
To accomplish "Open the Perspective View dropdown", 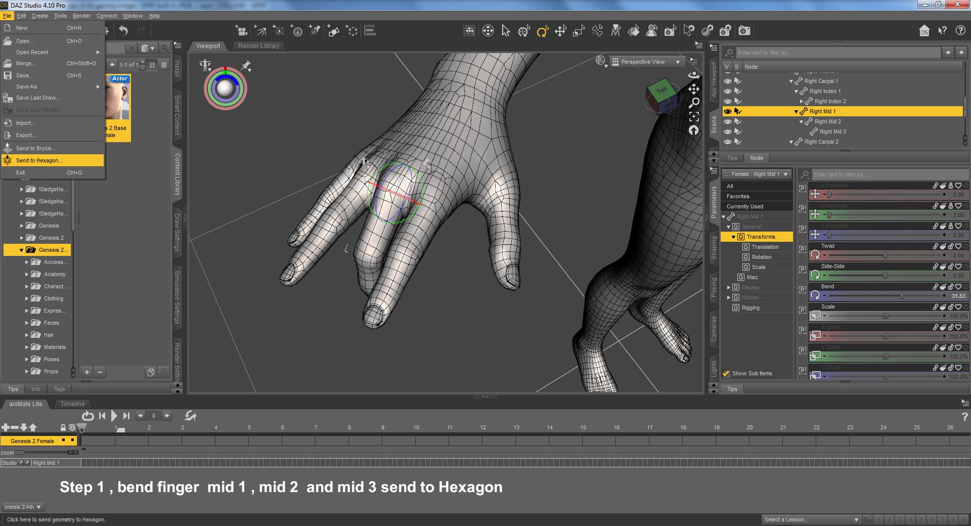I will [x=646, y=61].
